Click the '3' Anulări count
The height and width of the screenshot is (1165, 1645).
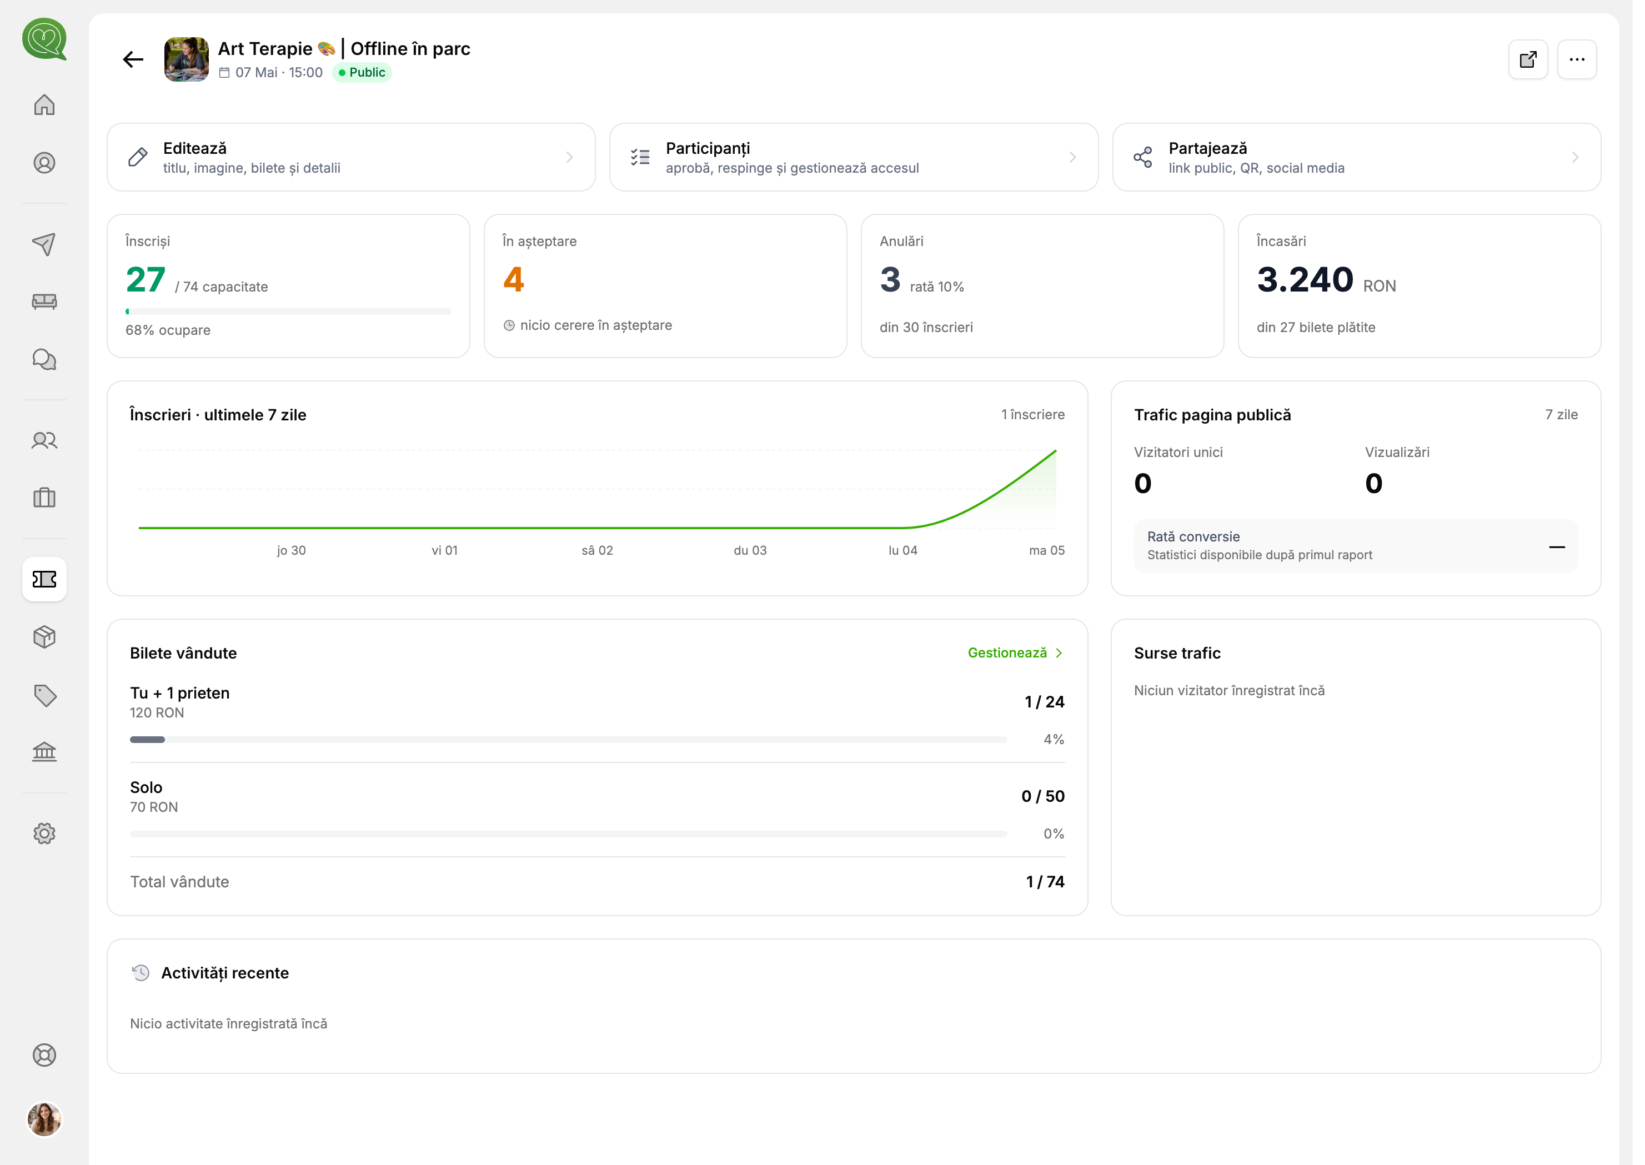tap(890, 280)
